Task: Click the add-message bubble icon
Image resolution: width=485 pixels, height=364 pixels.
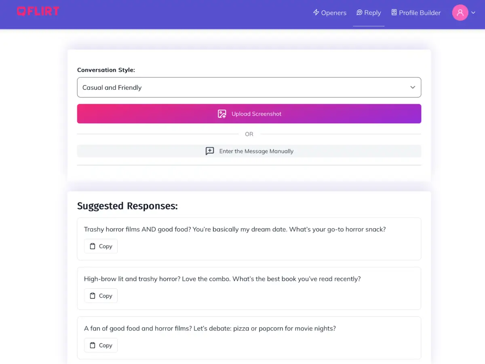Action: 210,151
